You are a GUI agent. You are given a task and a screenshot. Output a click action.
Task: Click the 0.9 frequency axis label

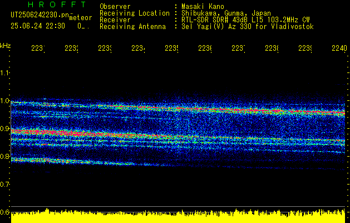pos(4,129)
